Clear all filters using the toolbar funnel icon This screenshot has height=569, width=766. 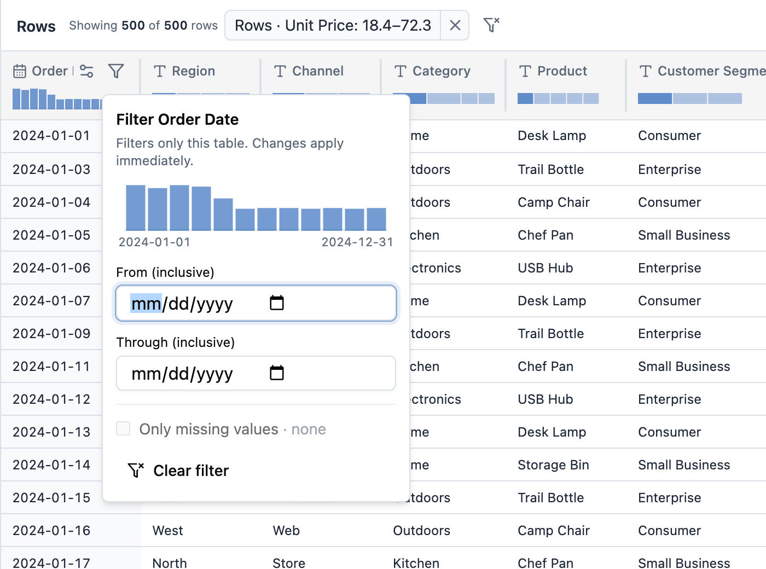click(491, 25)
